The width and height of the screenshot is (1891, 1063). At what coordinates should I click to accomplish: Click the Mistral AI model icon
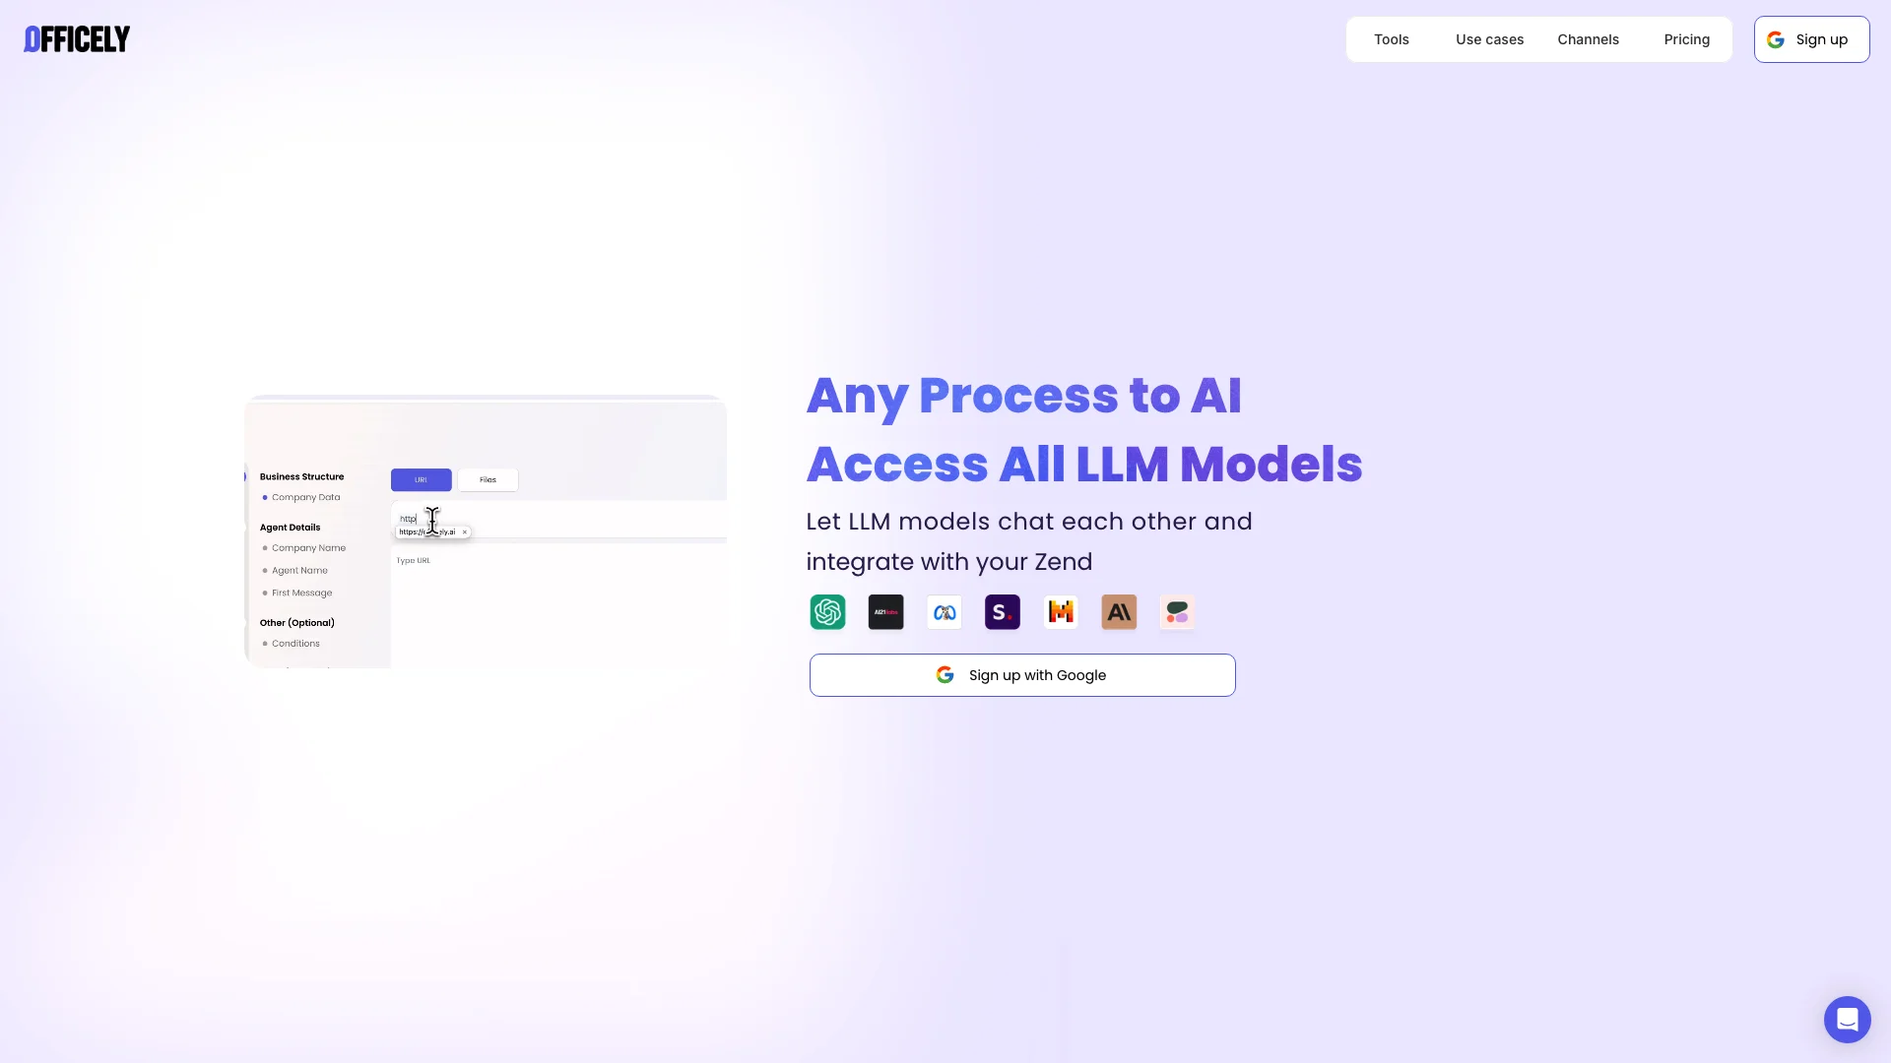[x=1061, y=611]
